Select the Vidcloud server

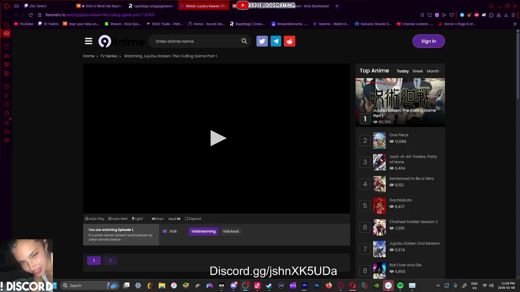(231, 231)
